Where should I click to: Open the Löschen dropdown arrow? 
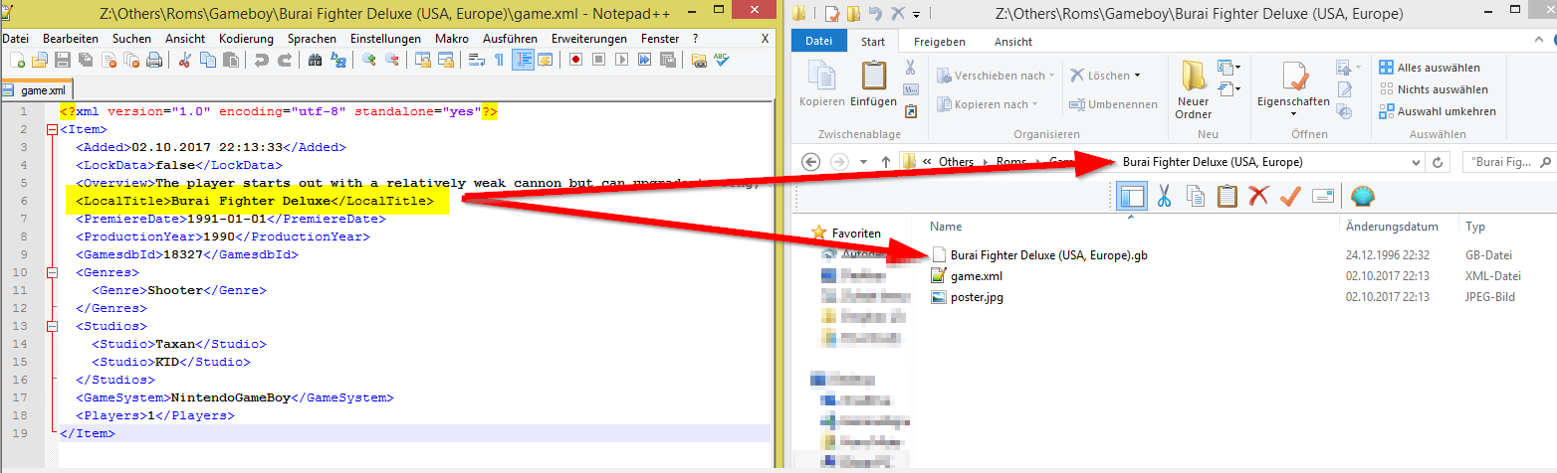[1137, 76]
